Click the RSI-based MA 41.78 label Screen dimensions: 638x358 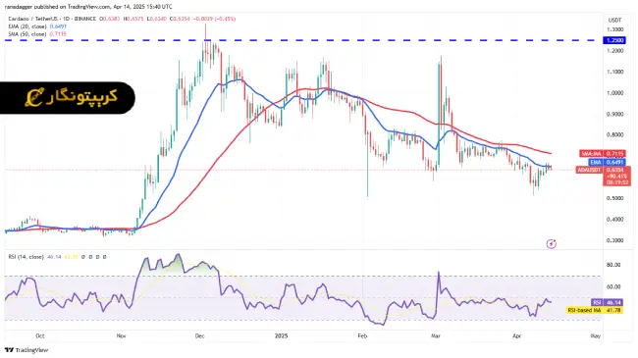(595, 310)
